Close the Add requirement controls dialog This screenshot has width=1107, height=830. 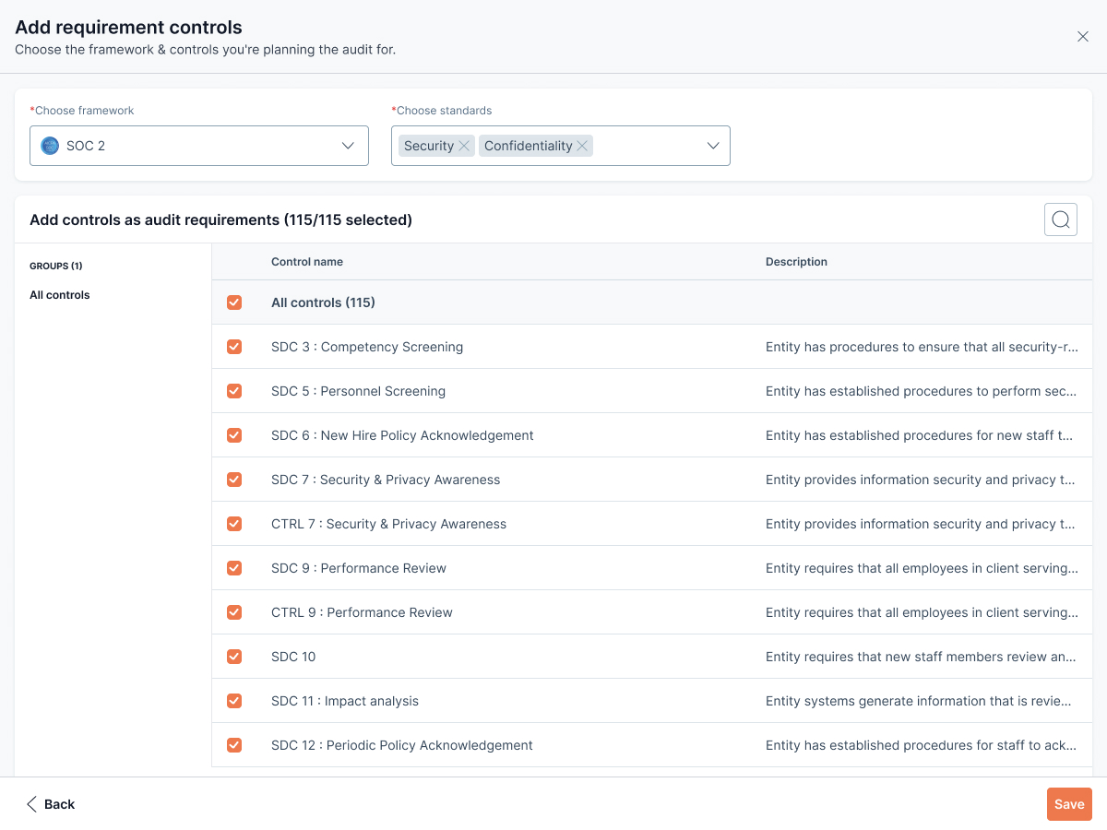1083,37
